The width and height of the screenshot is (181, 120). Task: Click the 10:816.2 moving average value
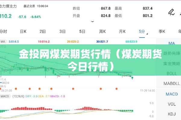[x=44, y=42]
